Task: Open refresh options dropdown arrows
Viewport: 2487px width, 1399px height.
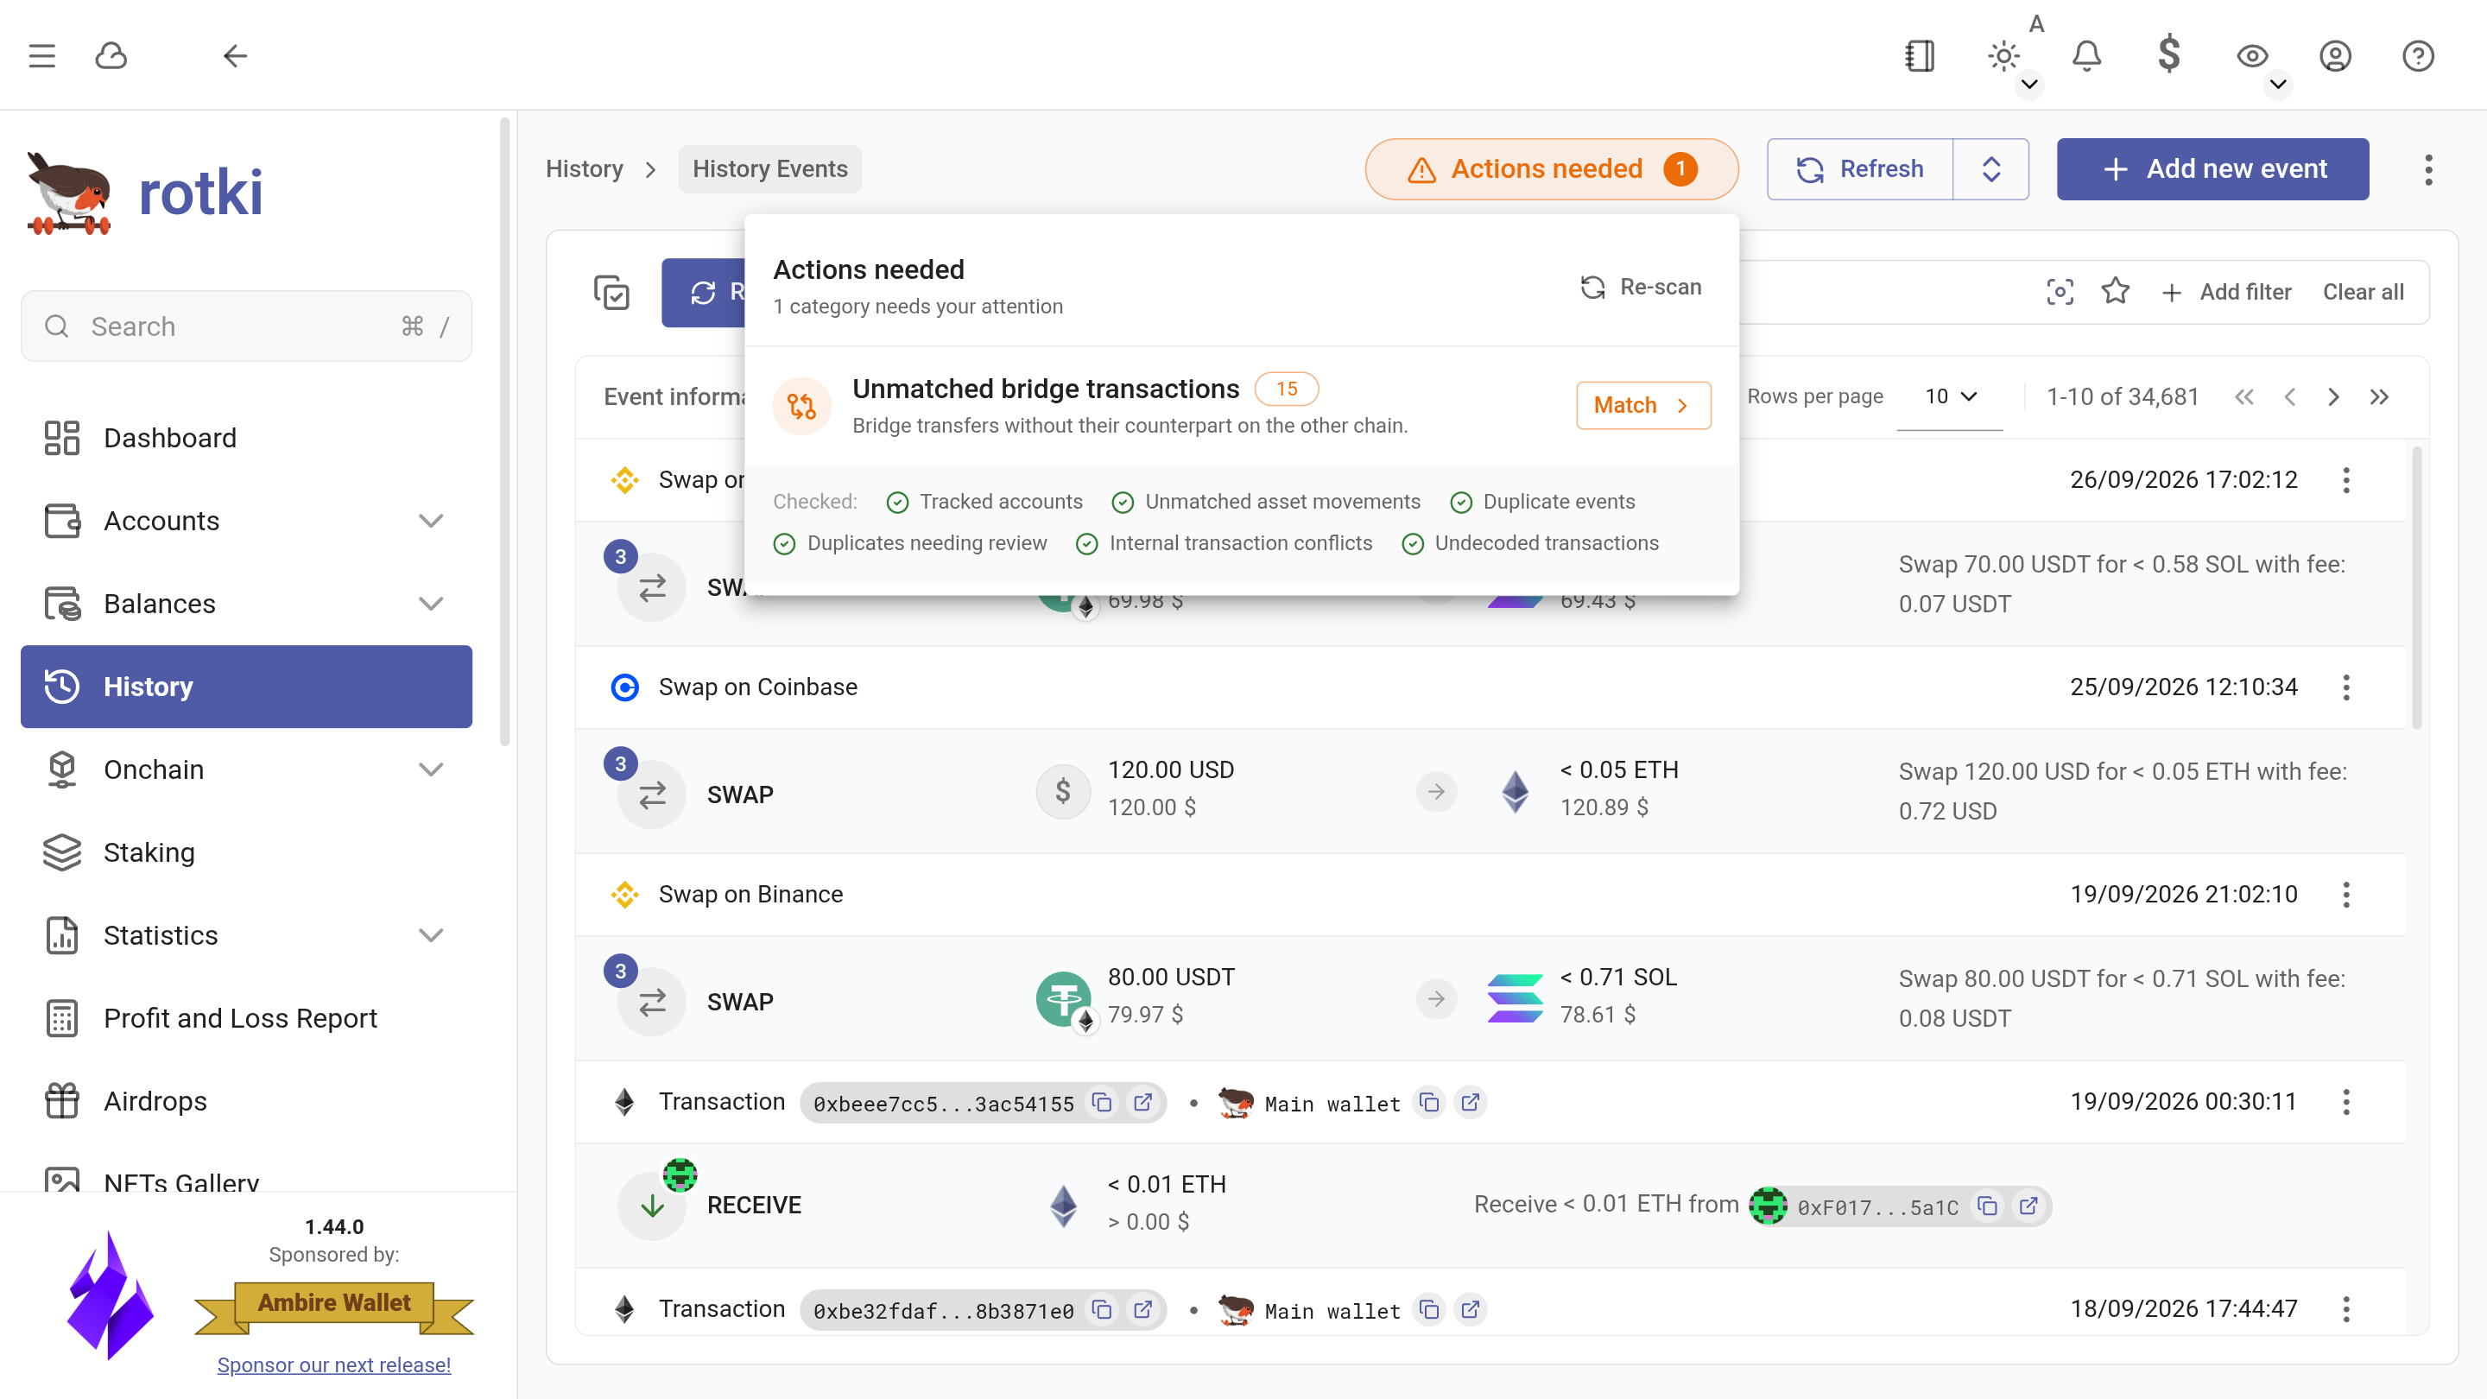Action: tap(1990, 169)
